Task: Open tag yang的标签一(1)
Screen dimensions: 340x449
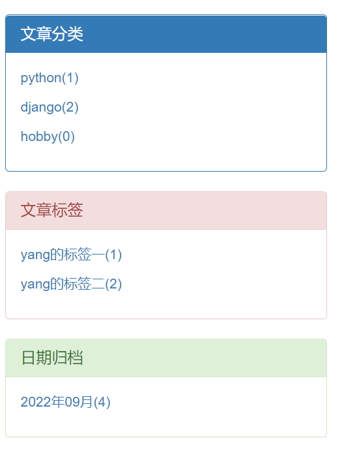Action: click(71, 255)
